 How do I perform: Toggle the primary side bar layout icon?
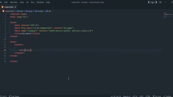pyautogui.click(x=149, y=2)
